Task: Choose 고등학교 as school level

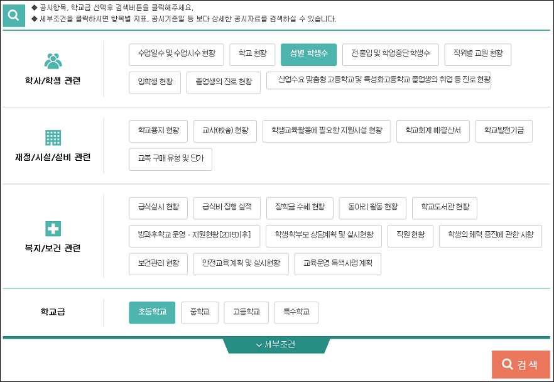Action: coord(246,312)
